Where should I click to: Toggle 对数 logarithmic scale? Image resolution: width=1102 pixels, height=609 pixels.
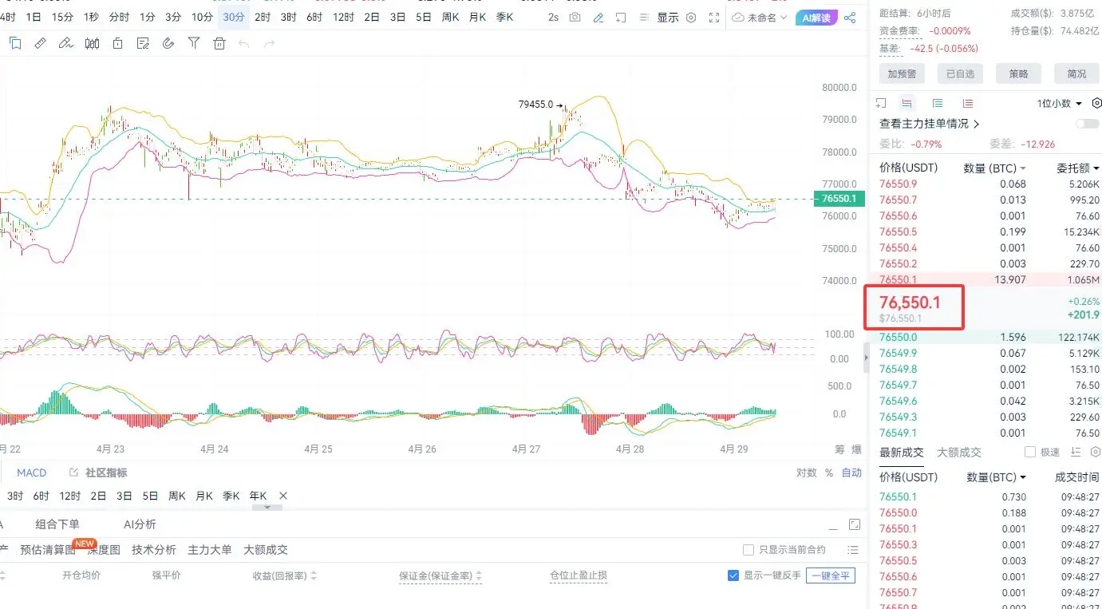[x=807, y=473]
